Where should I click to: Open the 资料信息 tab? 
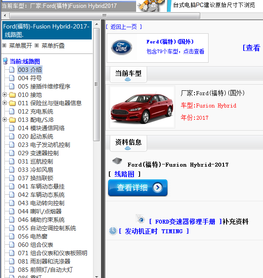click(x=128, y=143)
